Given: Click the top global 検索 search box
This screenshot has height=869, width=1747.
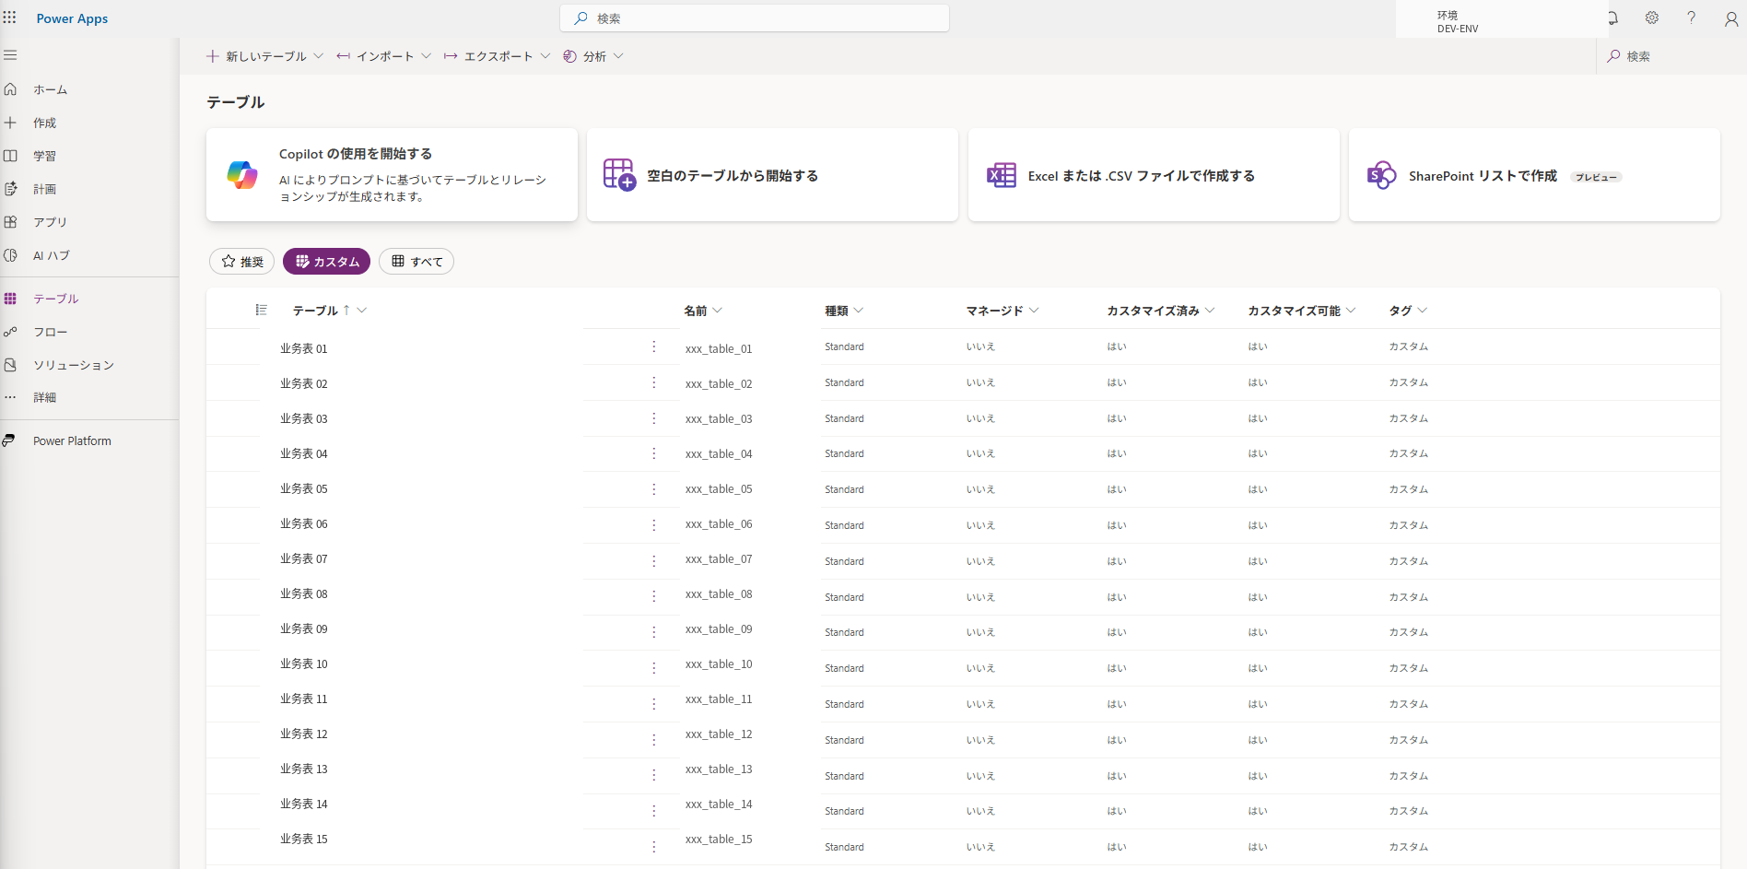Looking at the screenshot, I should click(755, 18).
